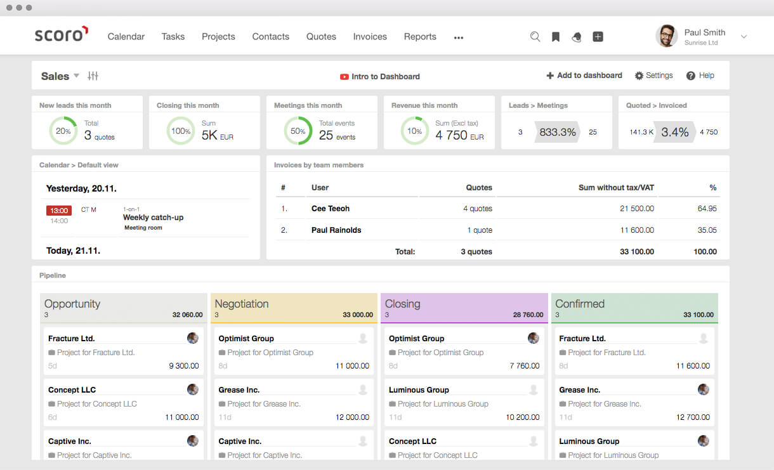This screenshot has width=774, height=470.
Task: Click the Negotiation pipeline column header
Action: (294, 308)
